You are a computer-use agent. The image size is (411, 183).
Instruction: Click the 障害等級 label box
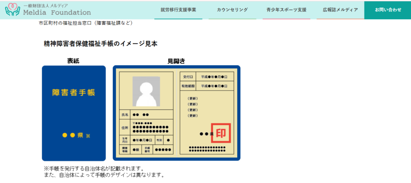pyautogui.click(x=125, y=150)
